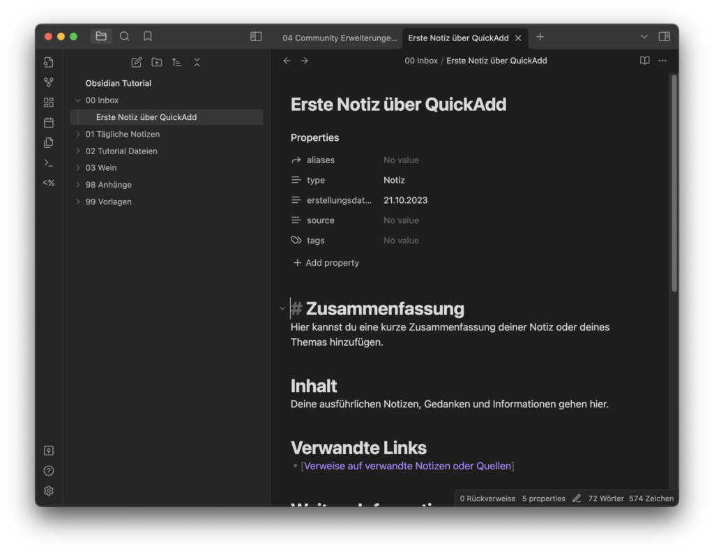
Task: Click 5 properties in status bar
Action: (x=543, y=499)
